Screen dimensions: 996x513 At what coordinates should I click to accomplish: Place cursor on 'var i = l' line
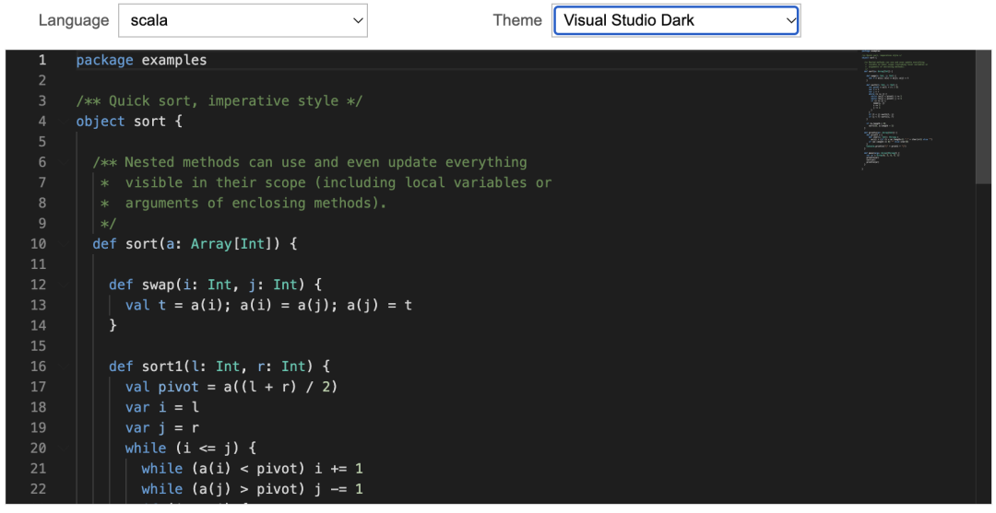161,407
